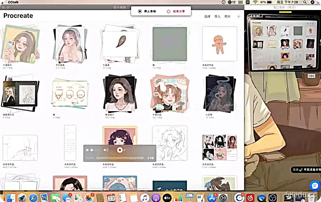This screenshot has height=202, width=321.
Task: Open Podcasts from the dock
Action: [156, 198]
